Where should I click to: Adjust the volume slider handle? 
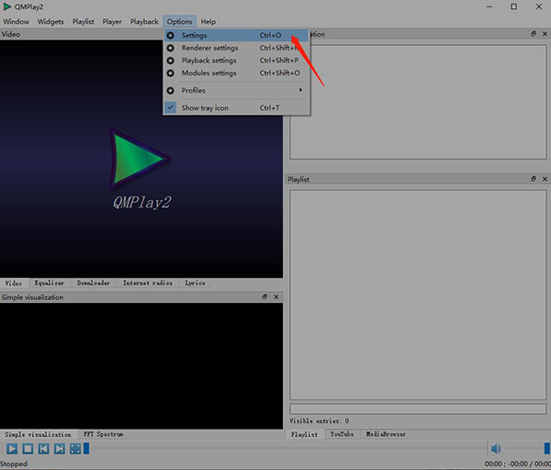[547, 449]
